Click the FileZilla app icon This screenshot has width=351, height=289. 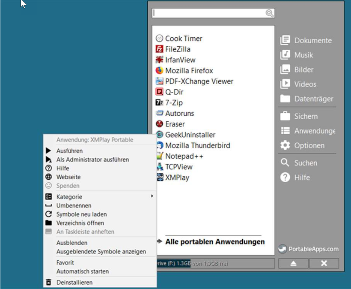tap(159, 49)
